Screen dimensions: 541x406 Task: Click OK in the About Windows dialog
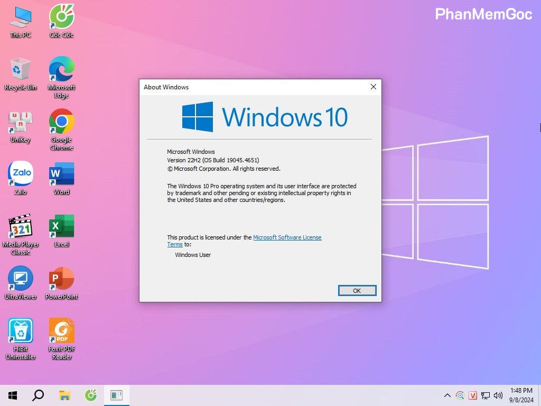[357, 290]
